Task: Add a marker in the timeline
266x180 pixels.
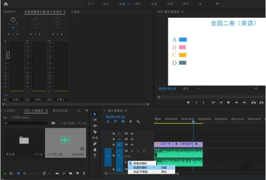Action: click(131, 121)
